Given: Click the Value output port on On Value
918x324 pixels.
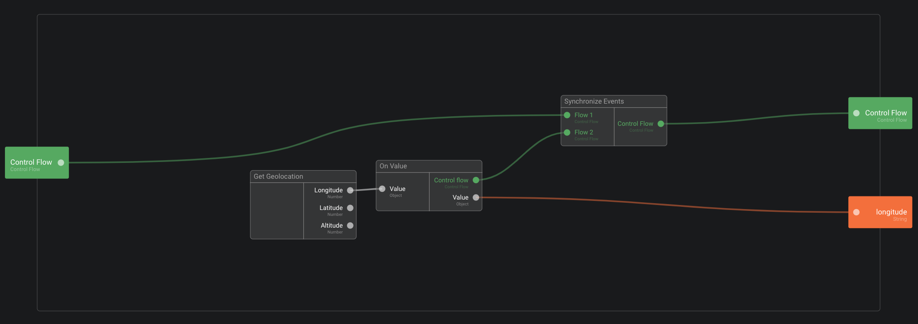Looking at the screenshot, I should pos(476,197).
